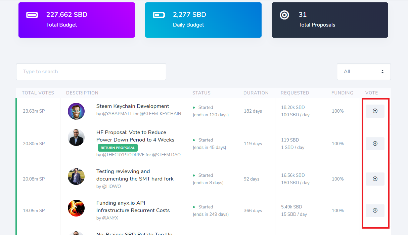Screen dimensions: 408x235
Task: Upvote the SMT hard fork testing proposal
Action: pyautogui.click(x=375, y=179)
